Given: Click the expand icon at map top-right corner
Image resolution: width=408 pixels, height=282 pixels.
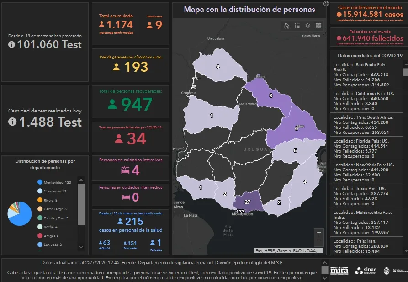Looking at the screenshot, I should coord(326,4).
